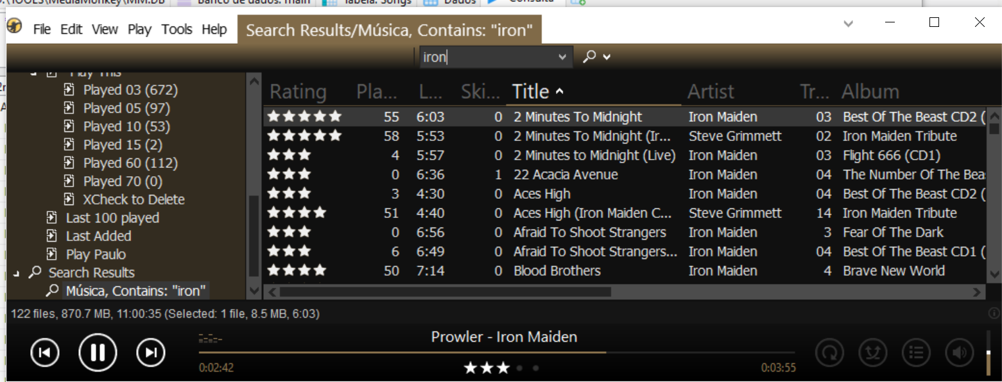The width and height of the screenshot is (1002, 382).
Task: Sort the list by Artist column
Action: [711, 92]
